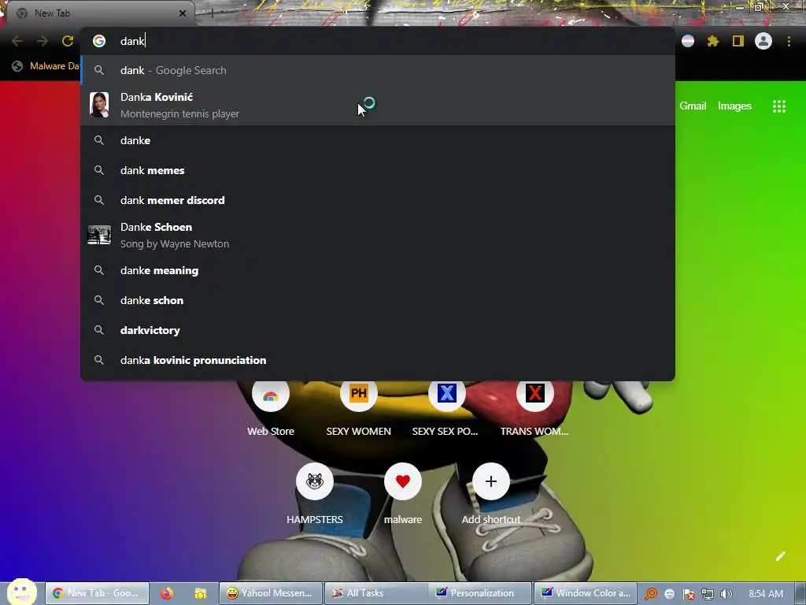Open the Chrome profile avatar

point(763,41)
